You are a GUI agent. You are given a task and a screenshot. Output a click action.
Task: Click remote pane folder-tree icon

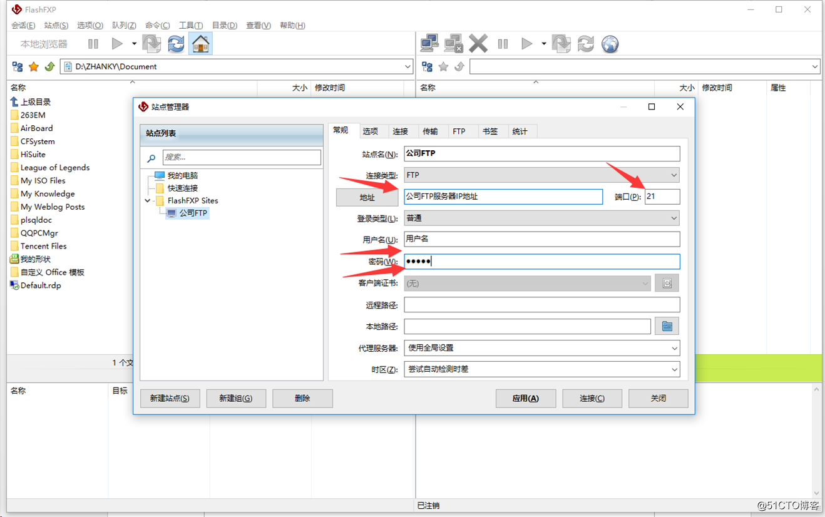click(x=428, y=66)
